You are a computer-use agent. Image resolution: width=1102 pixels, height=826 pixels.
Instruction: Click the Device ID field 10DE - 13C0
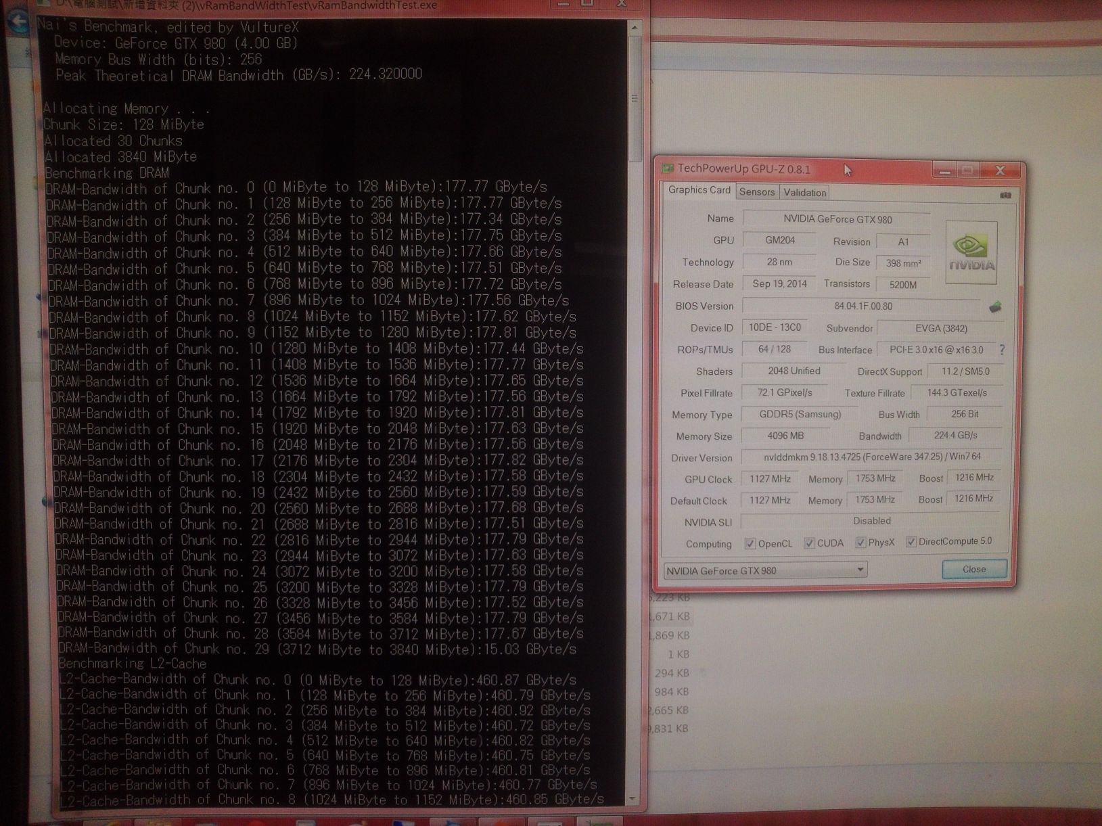775,327
